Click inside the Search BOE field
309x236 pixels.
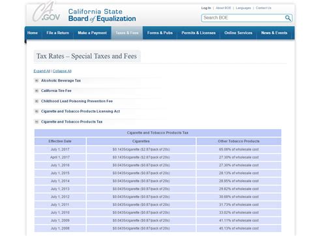tap(243, 18)
